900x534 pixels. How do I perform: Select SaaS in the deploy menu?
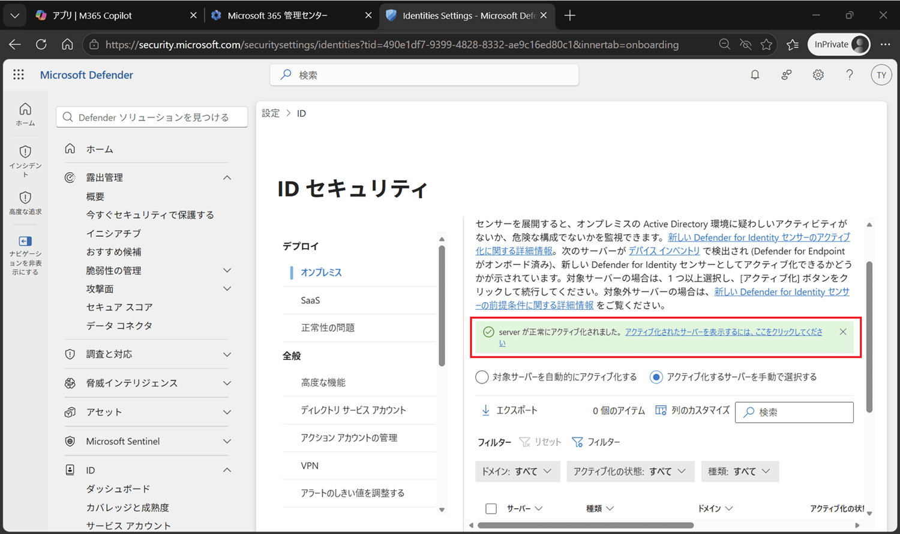click(x=311, y=300)
